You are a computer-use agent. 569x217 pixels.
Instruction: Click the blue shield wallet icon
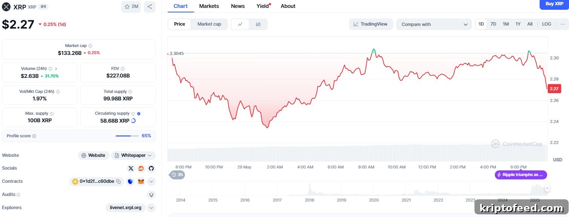[130, 182]
